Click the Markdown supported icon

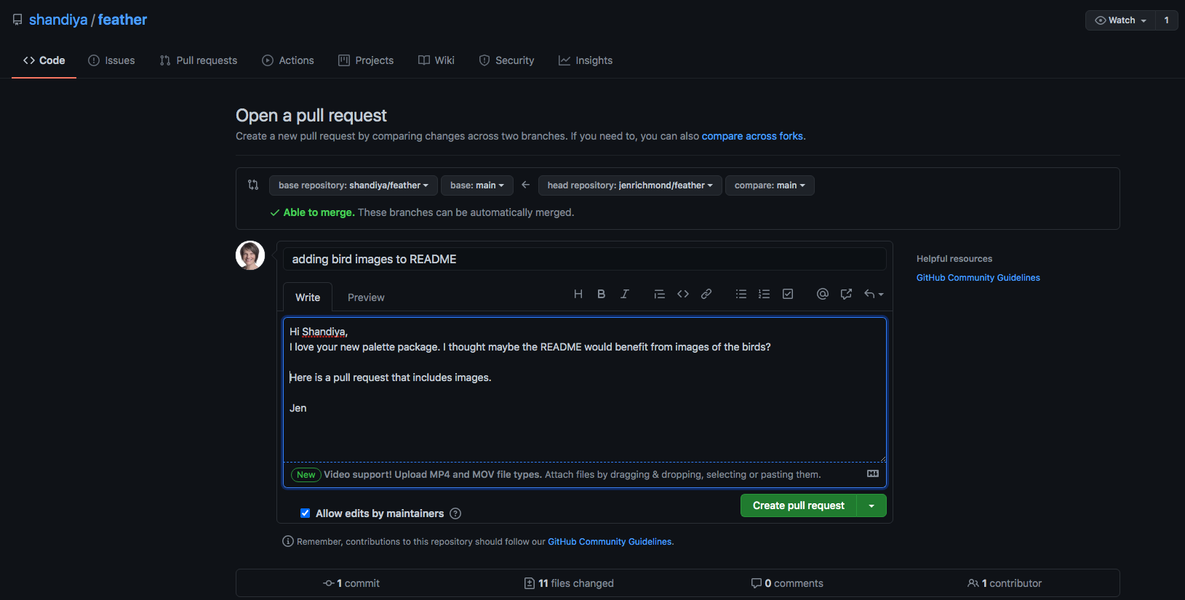point(873,473)
